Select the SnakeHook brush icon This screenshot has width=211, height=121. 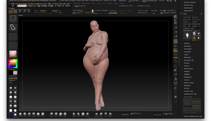[97, 114]
